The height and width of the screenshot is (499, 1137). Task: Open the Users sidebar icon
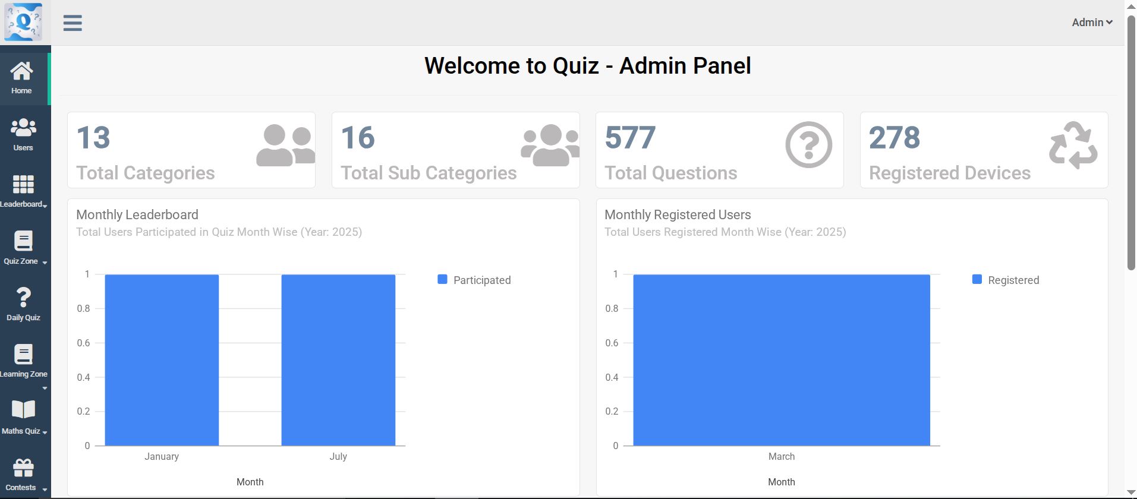23,135
